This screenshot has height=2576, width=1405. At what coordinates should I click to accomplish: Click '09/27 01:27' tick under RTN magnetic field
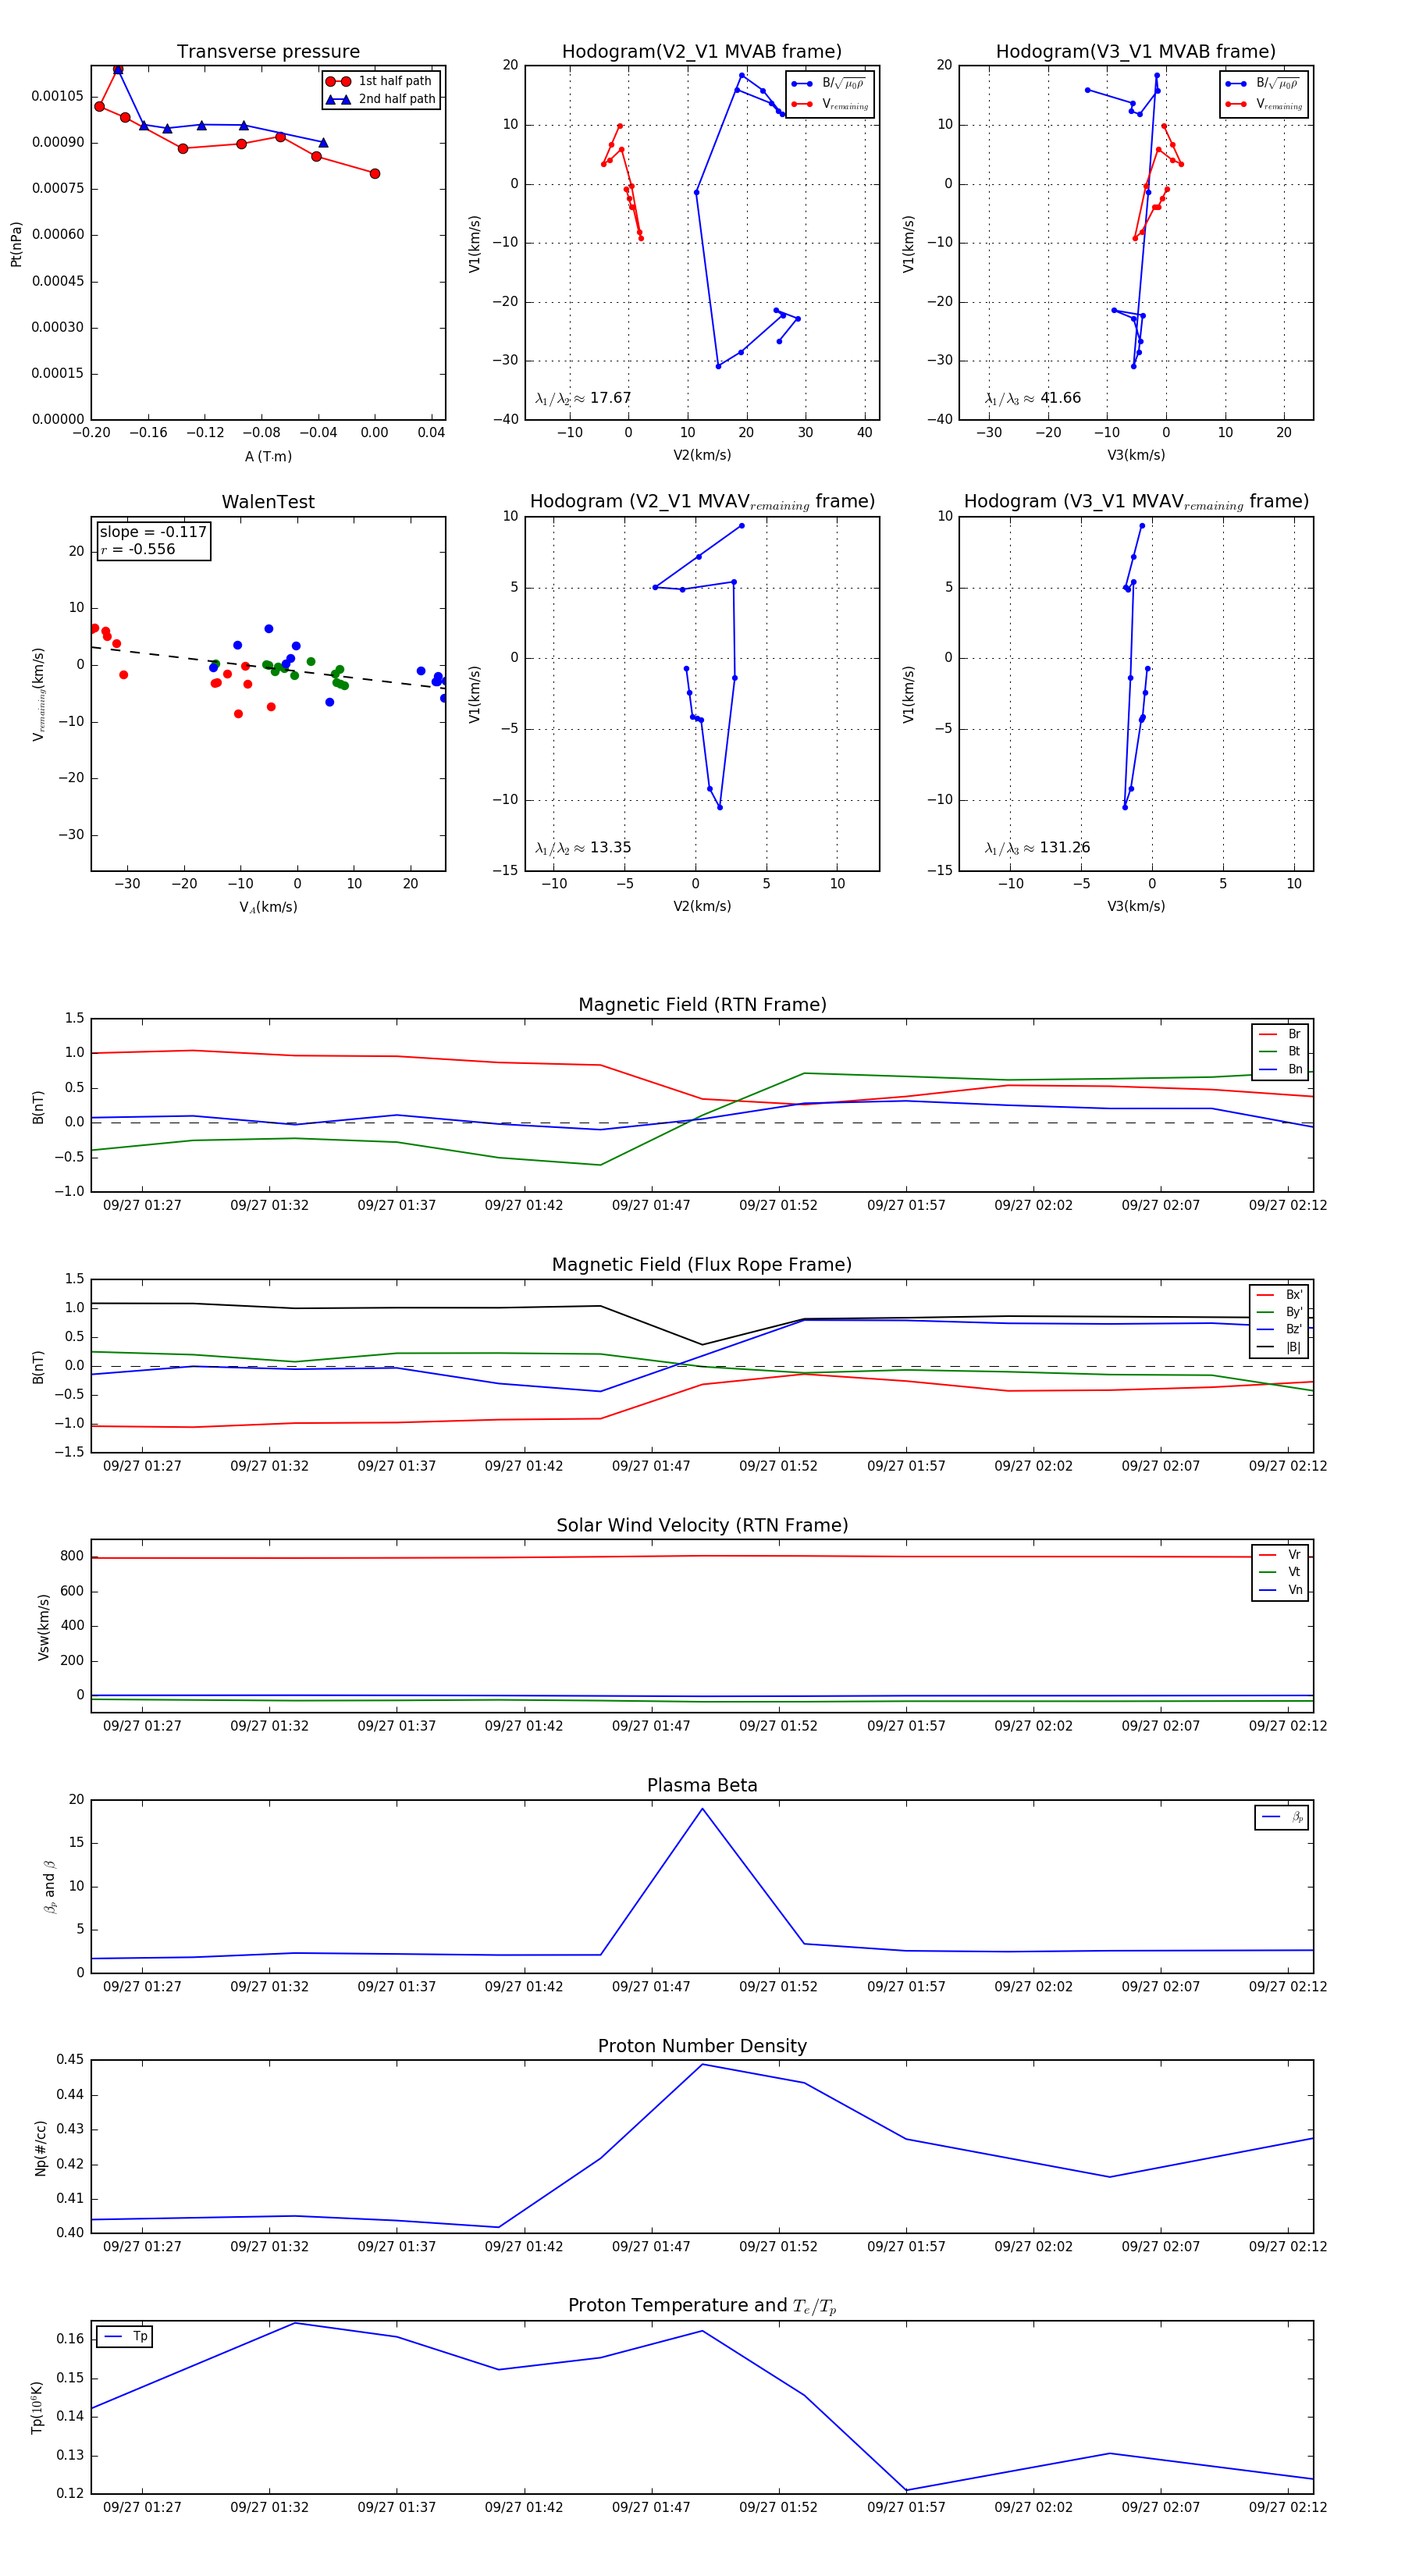[x=142, y=1205]
